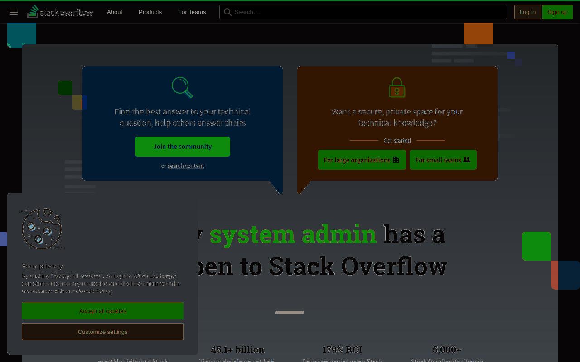Accept all cookies
The width and height of the screenshot is (580, 362).
(x=102, y=311)
